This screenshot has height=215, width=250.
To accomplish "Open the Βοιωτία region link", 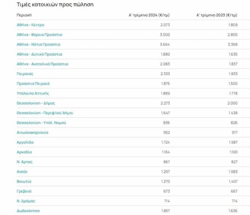I will coord(24,181).
